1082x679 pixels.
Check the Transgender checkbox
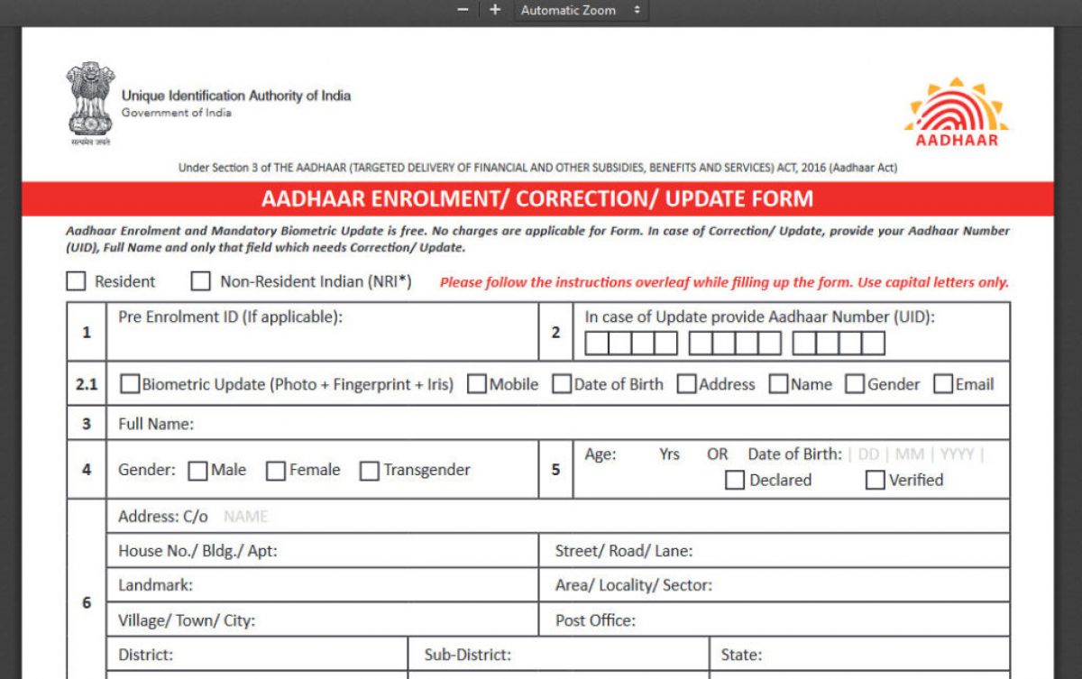tap(369, 470)
